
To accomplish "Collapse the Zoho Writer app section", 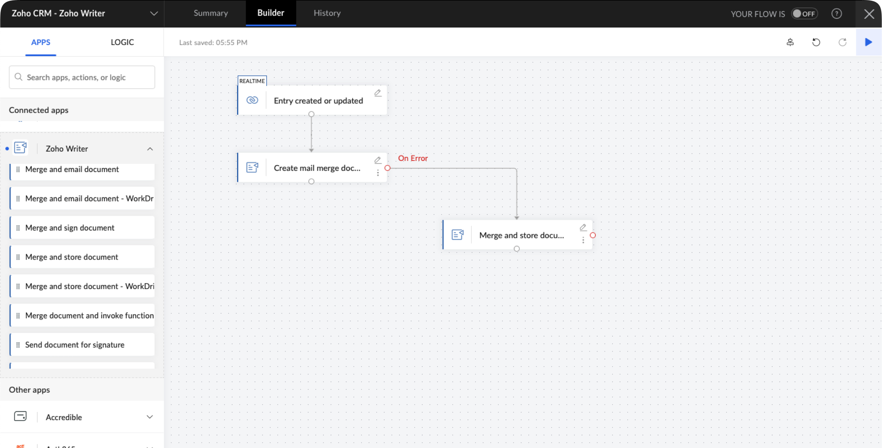I will pyautogui.click(x=150, y=149).
